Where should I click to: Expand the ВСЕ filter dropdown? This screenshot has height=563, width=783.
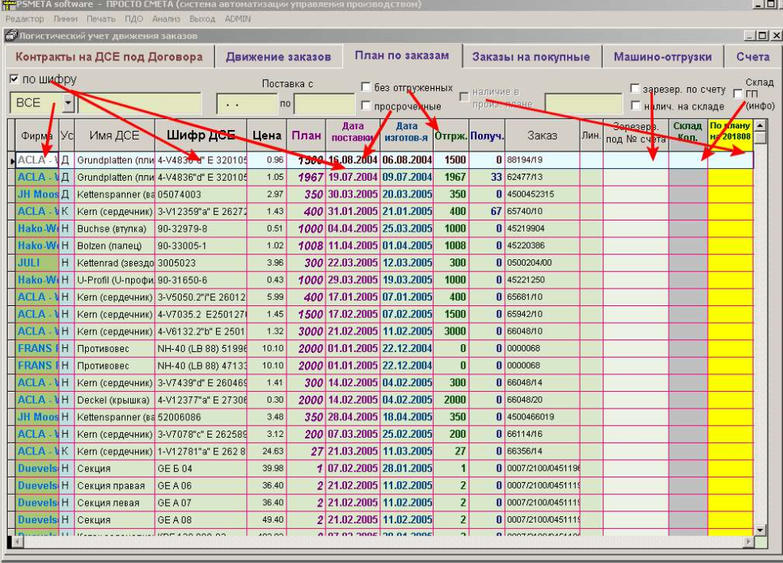pos(67,103)
